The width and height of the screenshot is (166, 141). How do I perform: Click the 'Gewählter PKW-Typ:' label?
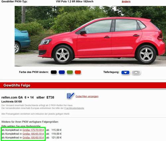[15, 2]
